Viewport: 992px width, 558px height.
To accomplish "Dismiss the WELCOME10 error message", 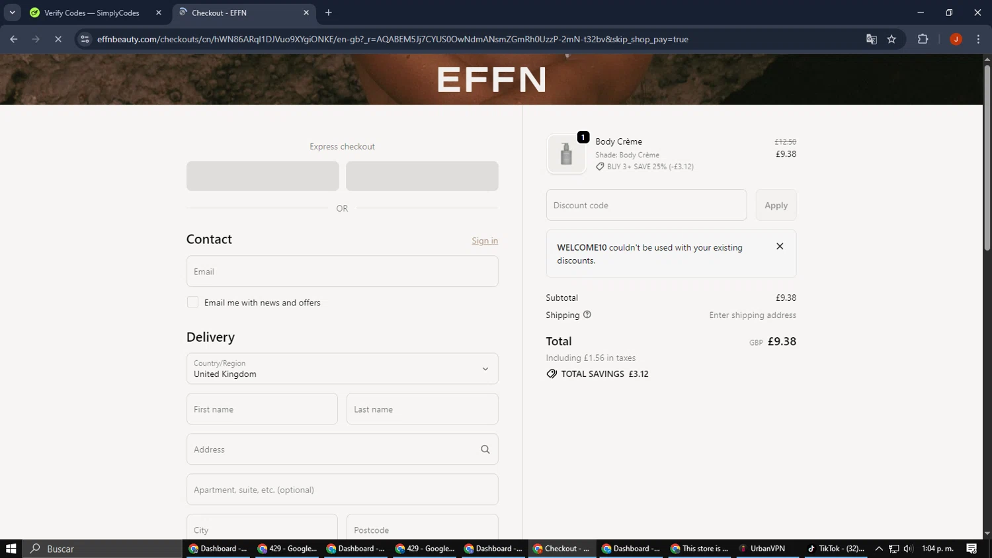I will tap(780, 246).
